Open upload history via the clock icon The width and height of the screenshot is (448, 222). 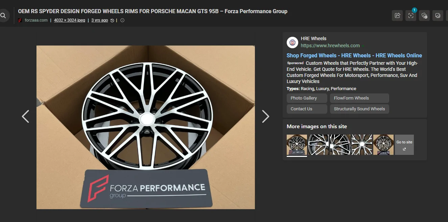tap(112, 20)
